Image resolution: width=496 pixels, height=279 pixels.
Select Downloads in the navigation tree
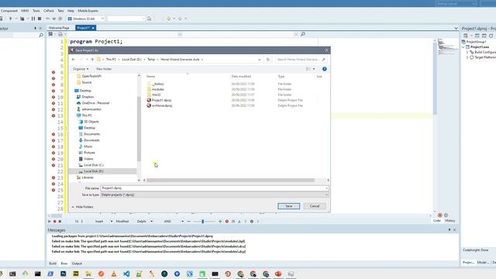[91, 140]
